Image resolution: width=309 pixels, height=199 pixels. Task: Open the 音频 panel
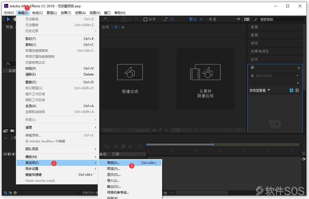pyautogui.click(x=275, y=35)
